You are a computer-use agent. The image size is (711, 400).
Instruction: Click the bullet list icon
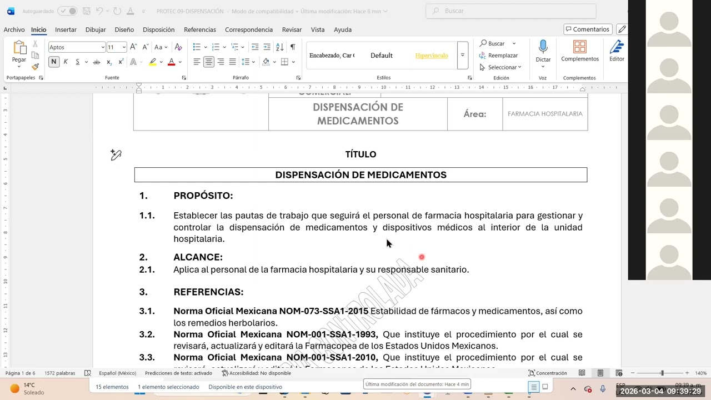[197, 47]
